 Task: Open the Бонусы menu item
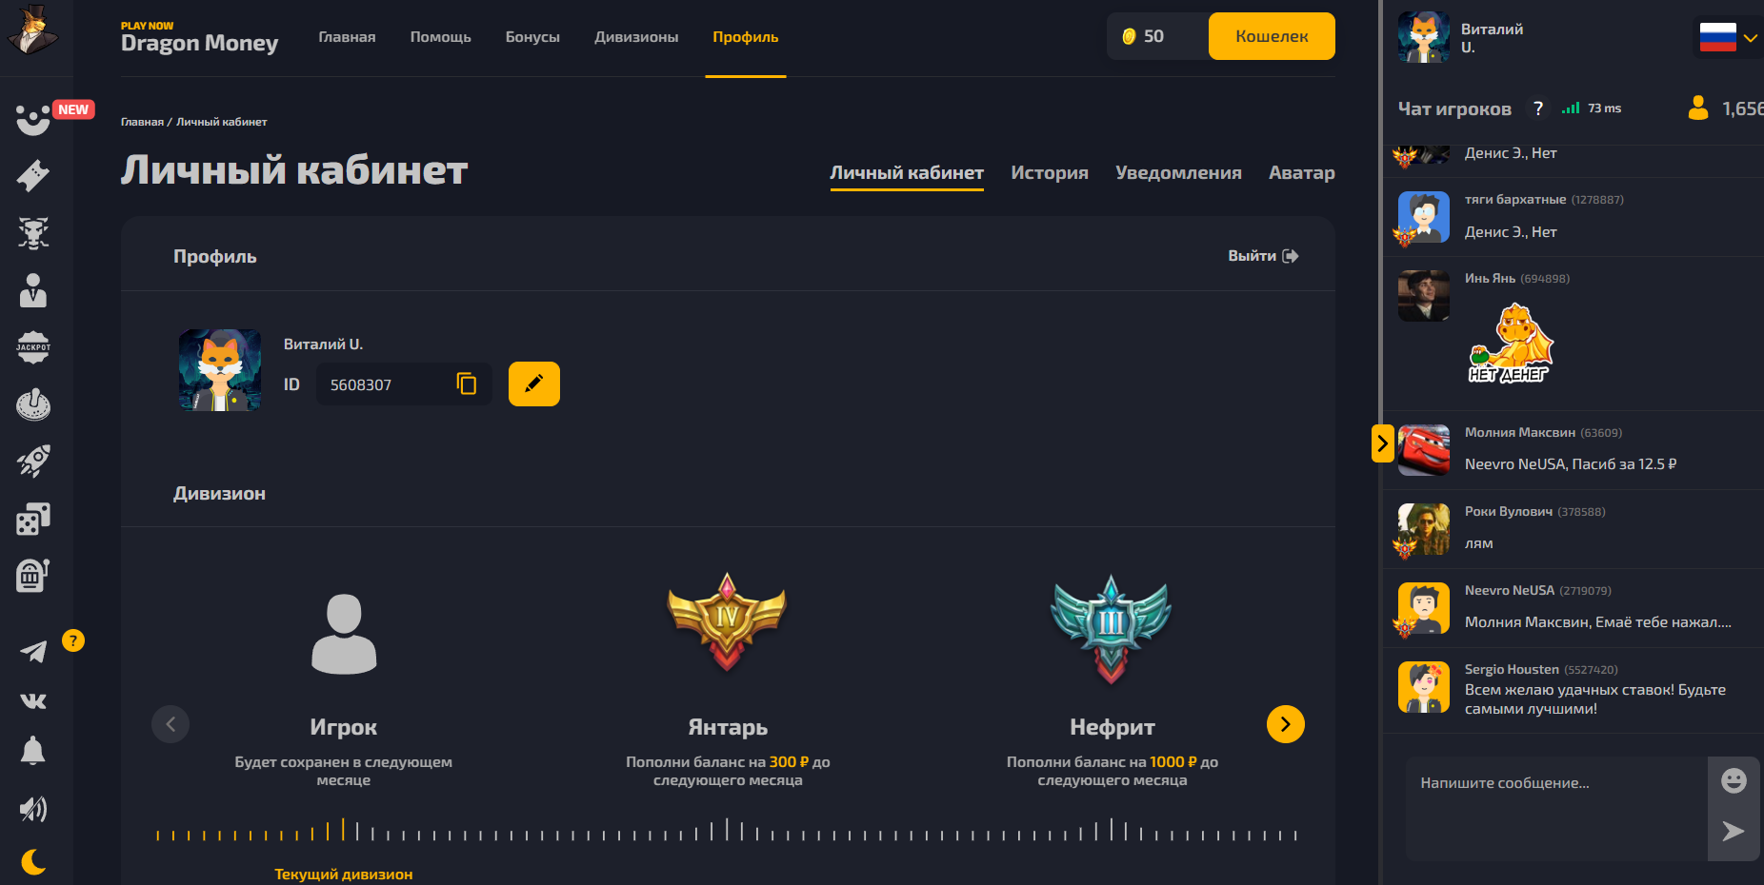coord(532,37)
